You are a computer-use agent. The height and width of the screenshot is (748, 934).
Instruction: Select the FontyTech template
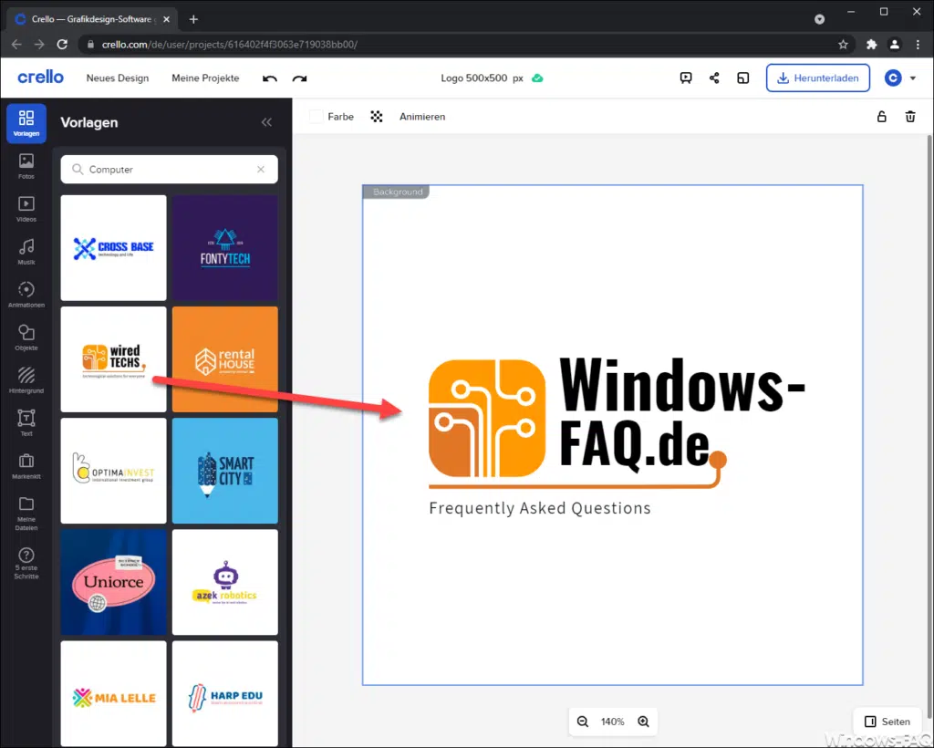(225, 248)
